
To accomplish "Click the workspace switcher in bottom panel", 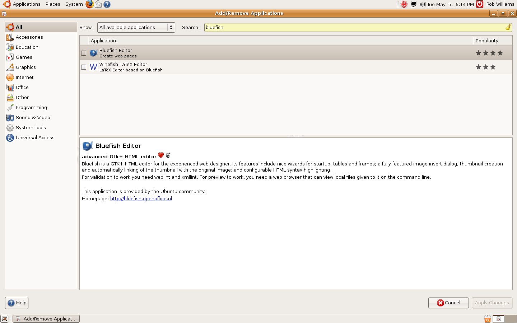I will click(x=504, y=319).
